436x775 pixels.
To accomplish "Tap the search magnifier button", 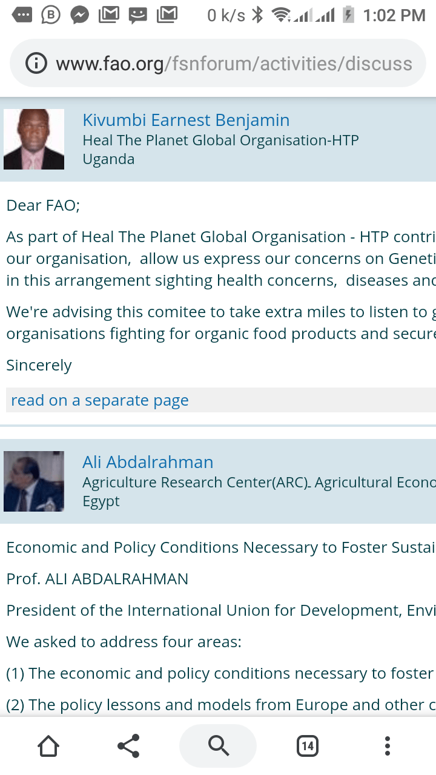I will 217,746.
